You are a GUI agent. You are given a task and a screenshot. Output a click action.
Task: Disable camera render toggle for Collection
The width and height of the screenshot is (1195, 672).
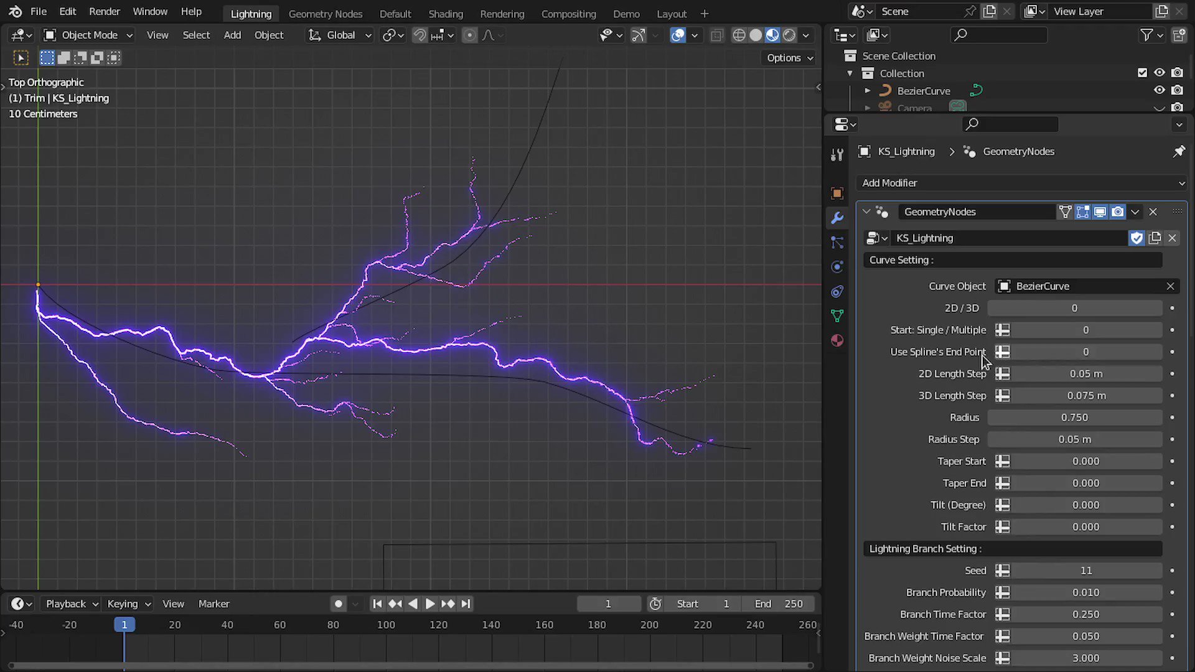(1178, 73)
